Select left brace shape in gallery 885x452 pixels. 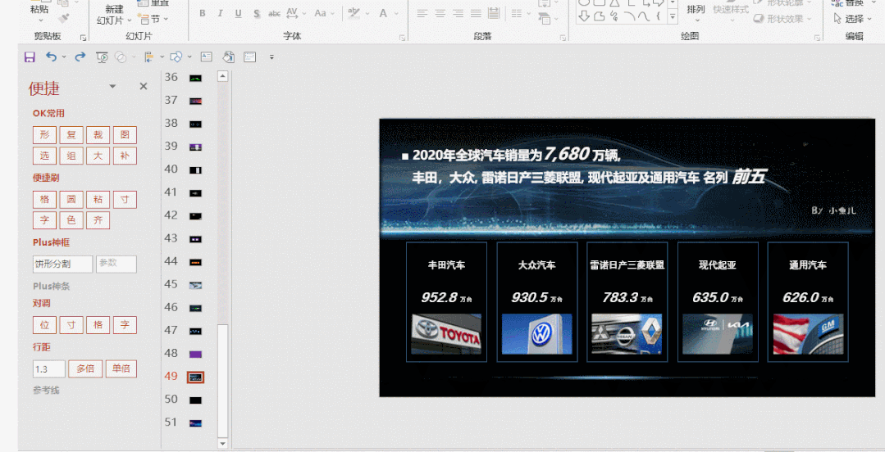658,16
